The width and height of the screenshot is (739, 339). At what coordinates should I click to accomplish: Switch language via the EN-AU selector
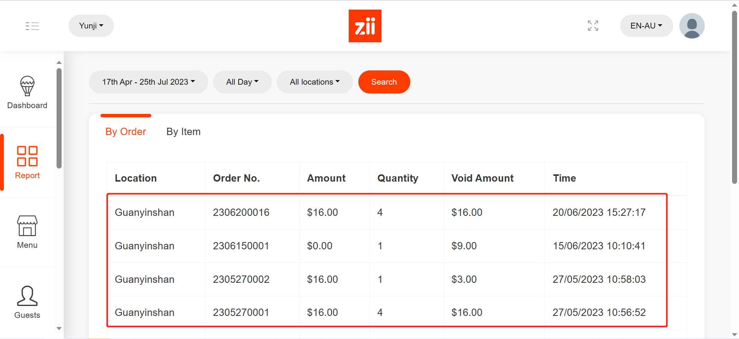pyautogui.click(x=646, y=26)
